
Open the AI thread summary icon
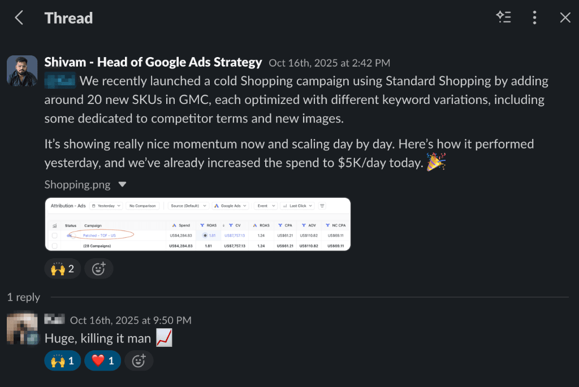[504, 17]
